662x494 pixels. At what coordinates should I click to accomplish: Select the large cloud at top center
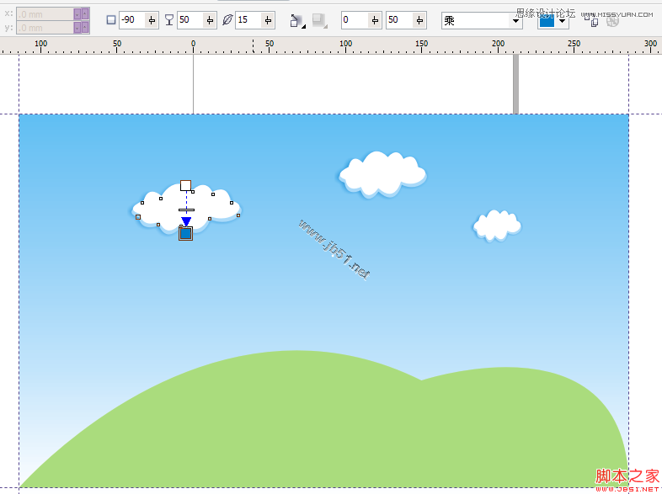point(383,173)
